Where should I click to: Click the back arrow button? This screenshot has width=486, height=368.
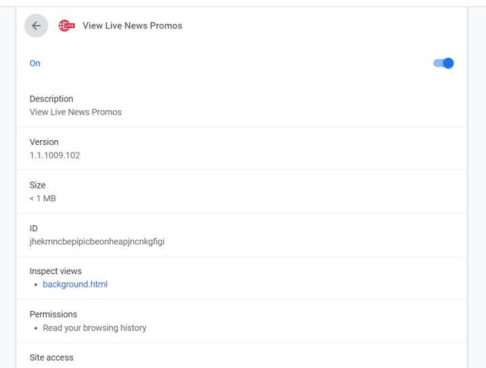coord(36,26)
